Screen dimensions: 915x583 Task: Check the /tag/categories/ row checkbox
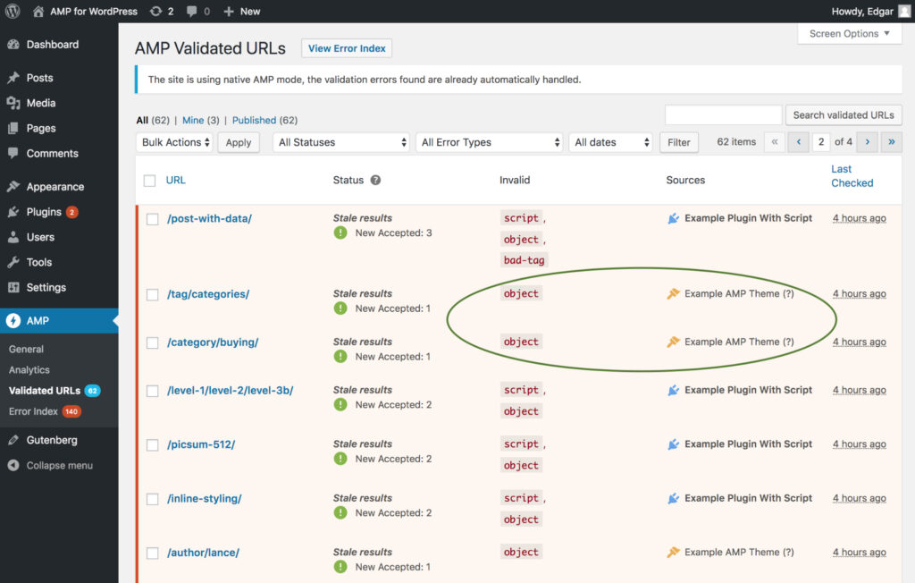152,294
